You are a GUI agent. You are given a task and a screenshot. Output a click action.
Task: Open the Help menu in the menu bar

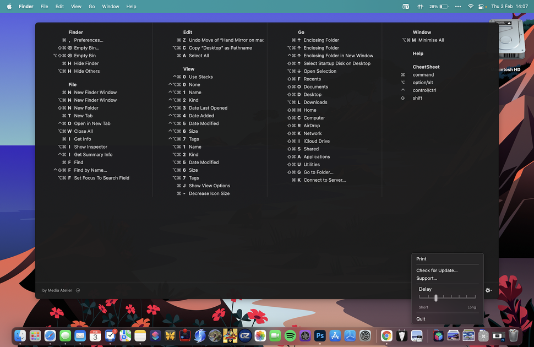tap(131, 6)
